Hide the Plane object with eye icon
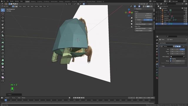188x106 pixels. tap(184, 24)
